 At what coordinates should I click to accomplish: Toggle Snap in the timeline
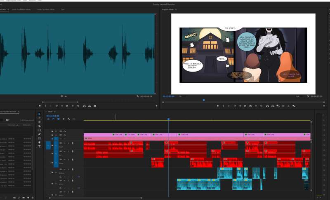[x=53, y=119]
